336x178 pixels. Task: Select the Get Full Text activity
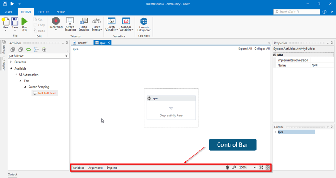click(x=45, y=93)
